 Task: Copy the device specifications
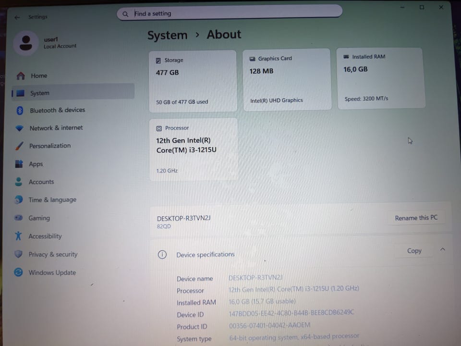click(x=414, y=251)
